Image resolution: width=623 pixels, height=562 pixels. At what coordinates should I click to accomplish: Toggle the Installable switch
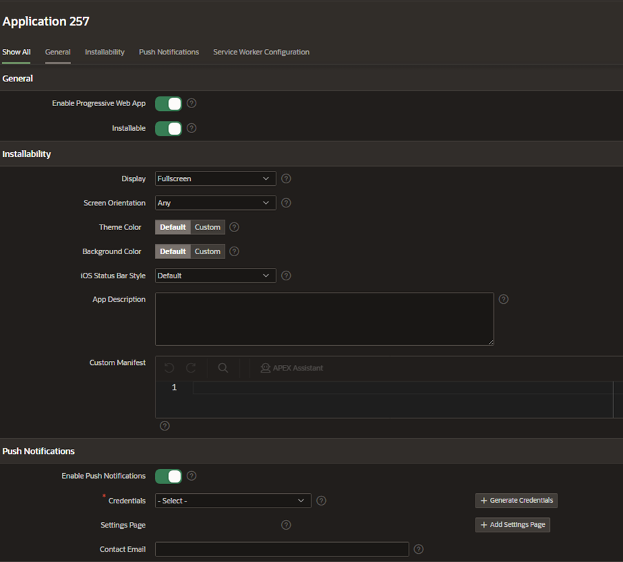[168, 129]
